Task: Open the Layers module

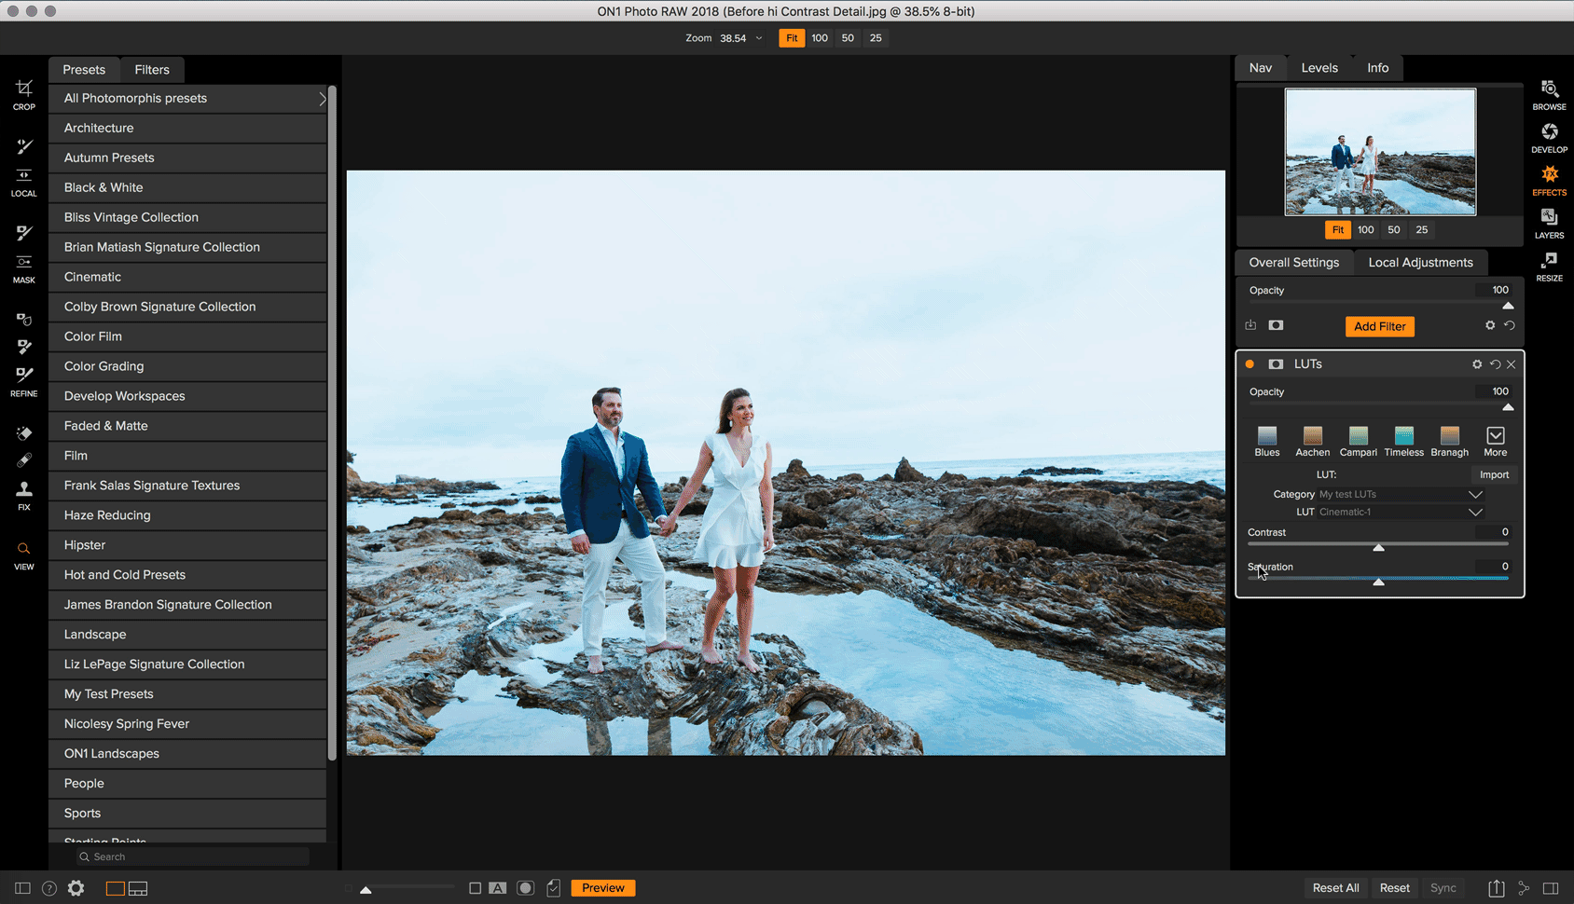Action: [1549, 224]
